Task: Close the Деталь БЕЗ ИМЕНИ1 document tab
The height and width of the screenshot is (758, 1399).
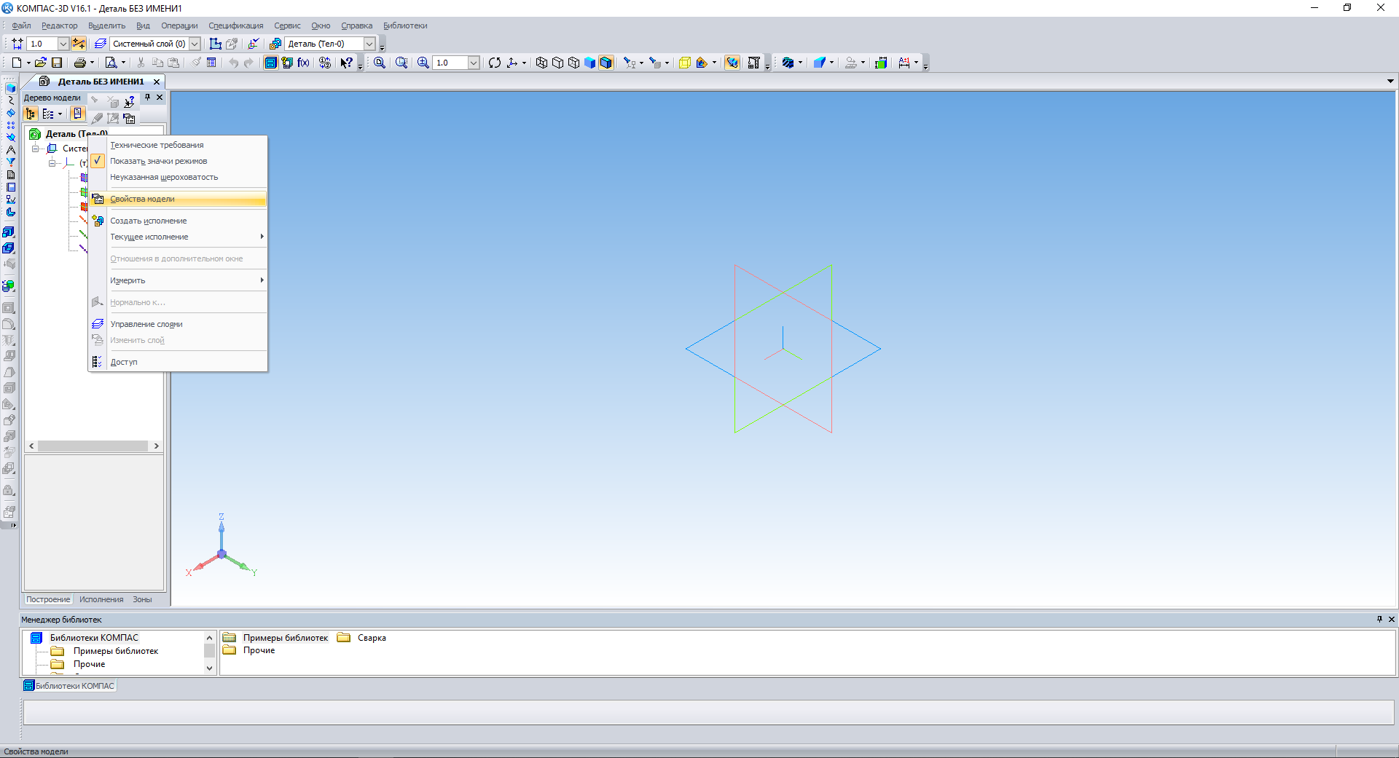Action: pyautogui.click(x=157, y=82)
